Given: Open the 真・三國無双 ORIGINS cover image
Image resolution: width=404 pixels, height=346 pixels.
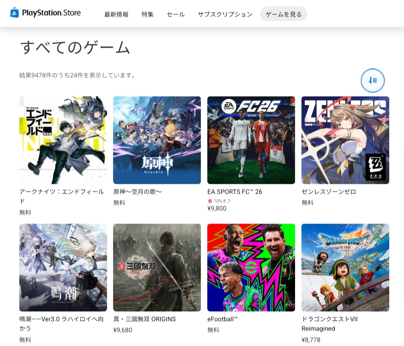Looking at the screenshot, I should (157, 267).
